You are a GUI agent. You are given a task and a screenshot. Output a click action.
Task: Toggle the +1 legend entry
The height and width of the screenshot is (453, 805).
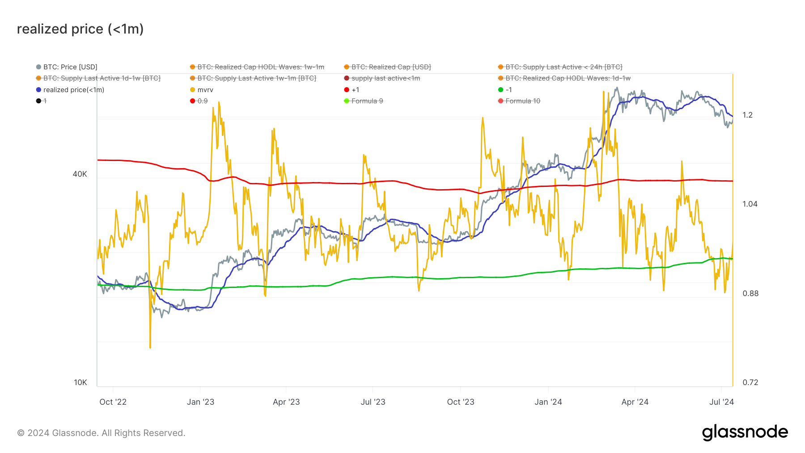[352, 90]
